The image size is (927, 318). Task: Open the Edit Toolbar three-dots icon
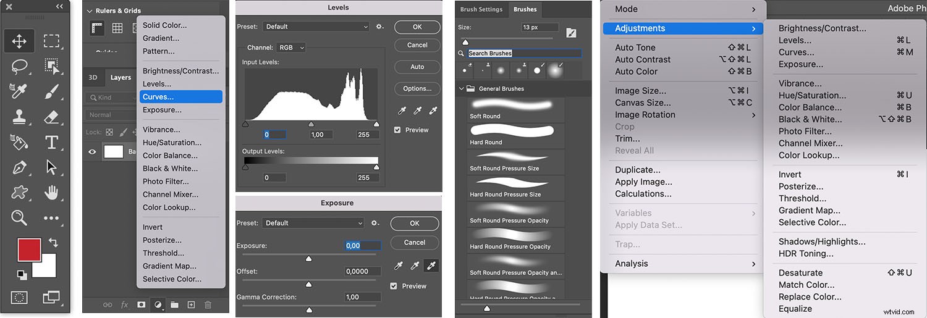(x=52, y=218)
